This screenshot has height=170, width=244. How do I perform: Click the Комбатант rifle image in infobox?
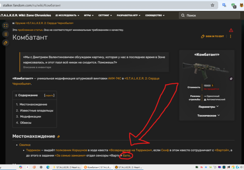(x=205, y=70)
